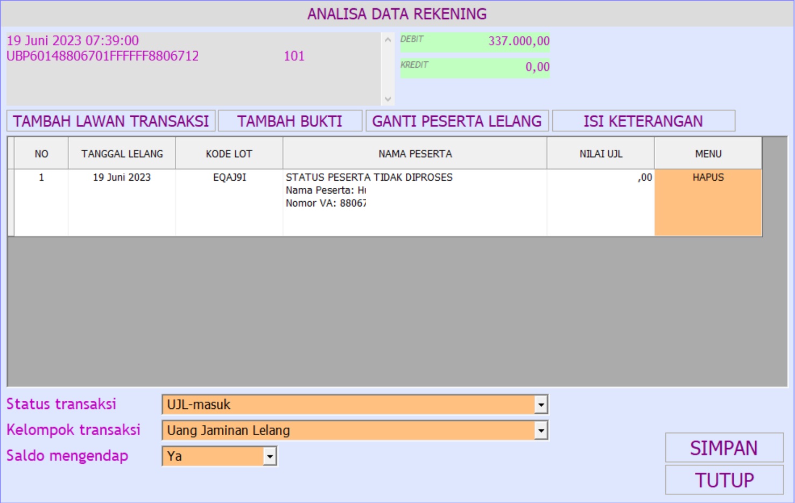Click the KREDIT amount field
The height and width of the screenshot is (503, 795).
475,68
